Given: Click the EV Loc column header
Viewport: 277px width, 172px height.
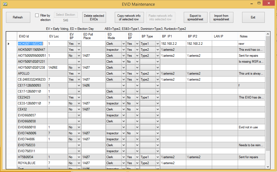Looking at the screenshot, I should coord(58,36).
